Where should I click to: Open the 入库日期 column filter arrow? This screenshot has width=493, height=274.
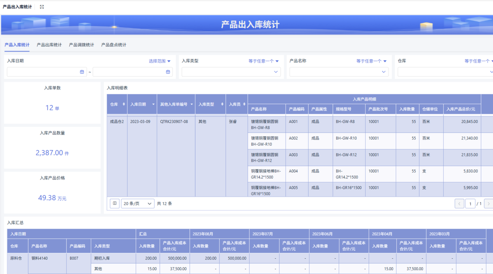pyautogui.click(x=153, y=104)
